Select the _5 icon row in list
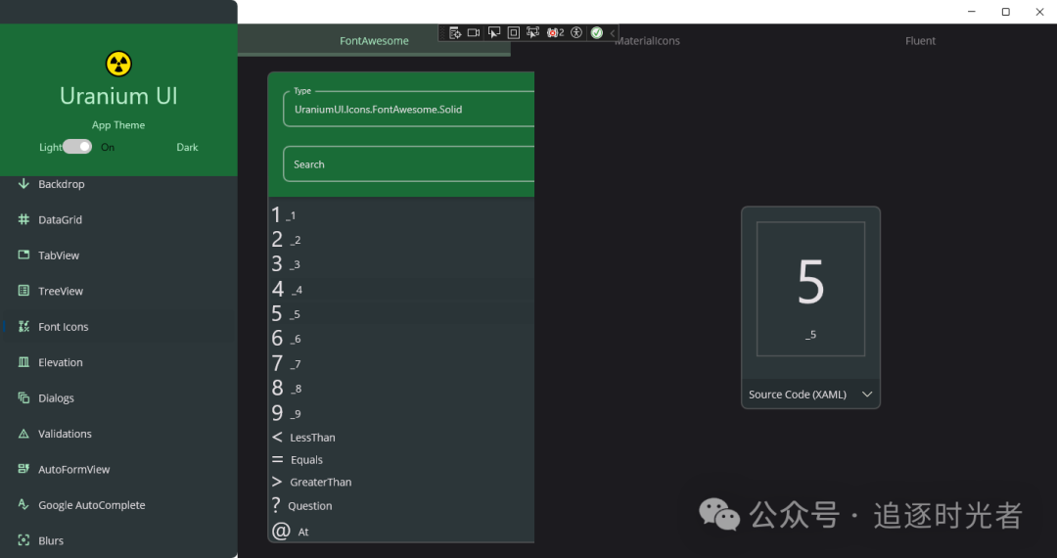1057x558 pixels. [402, 314]
